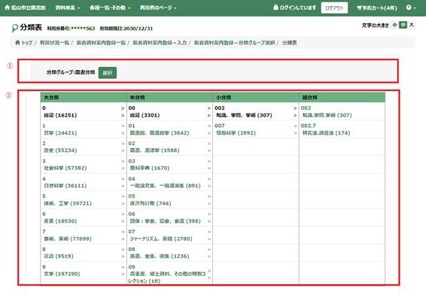Viewport: 426px width, 294px height.
Task: Select middle class 02 図書、書誌学 (1586)
Action: pyautogui.click(x=169, y=147)
